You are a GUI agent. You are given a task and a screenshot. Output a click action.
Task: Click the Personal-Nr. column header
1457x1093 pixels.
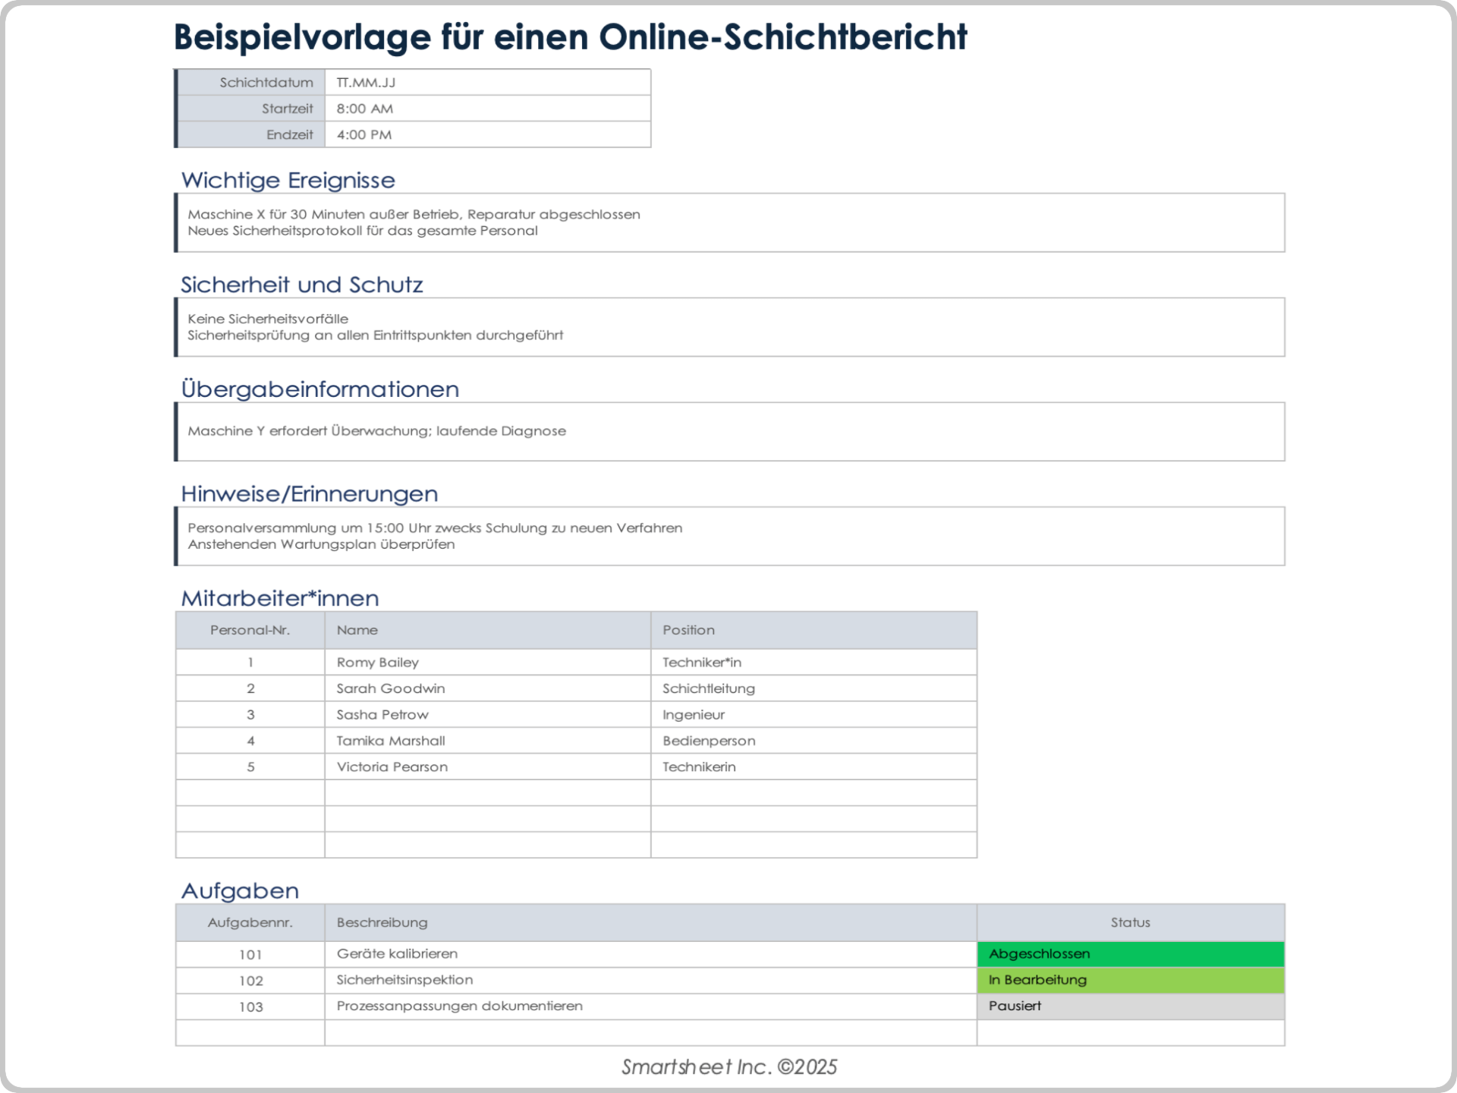point(250,630)
